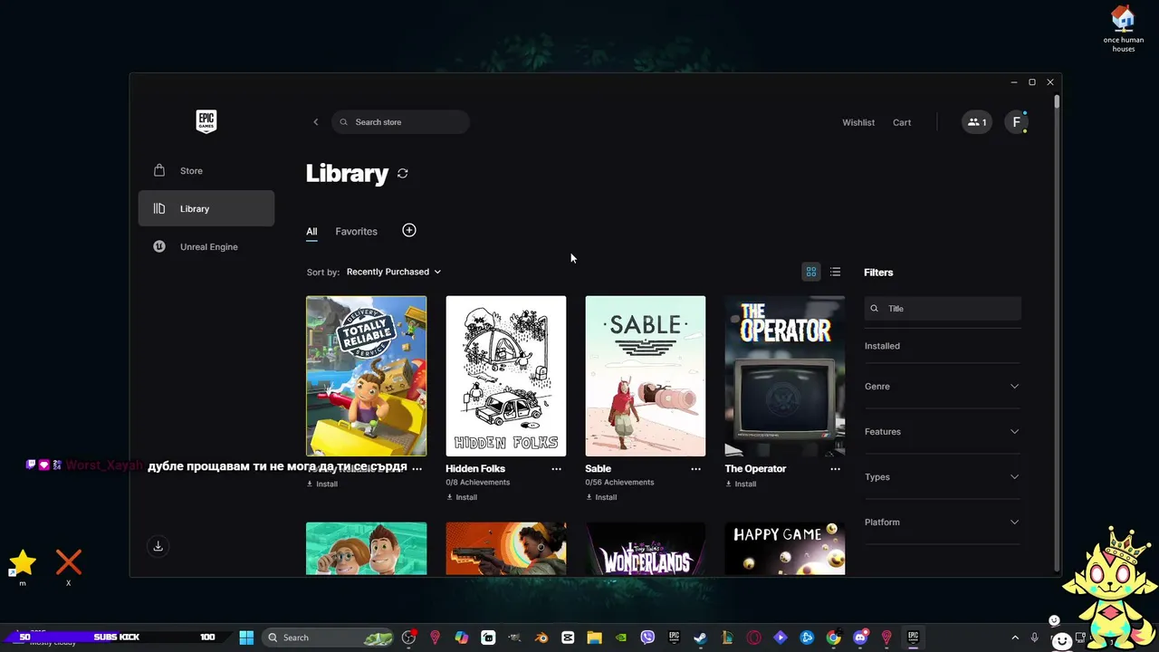Click the Title filter input field
This screenshot has height=652, width=1159.
(943, 309)
